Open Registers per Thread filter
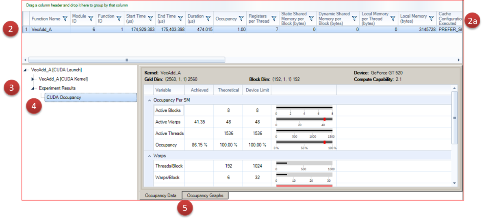This screenshot has height=223, width=488. pyautogui.click(x=274, y=19)
